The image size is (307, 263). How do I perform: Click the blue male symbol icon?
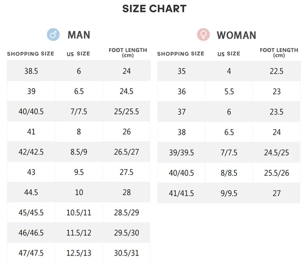(53, 34)
